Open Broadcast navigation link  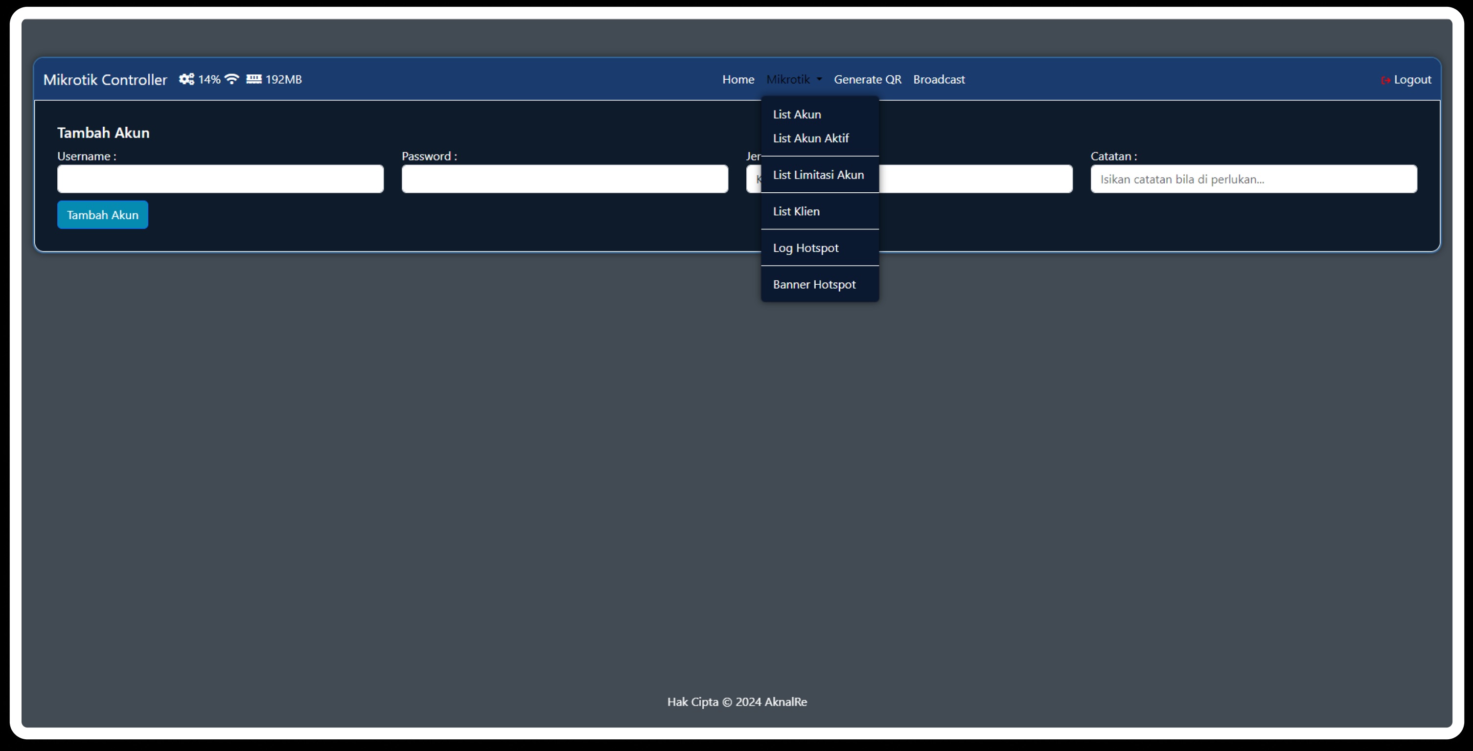coord(938,79)
